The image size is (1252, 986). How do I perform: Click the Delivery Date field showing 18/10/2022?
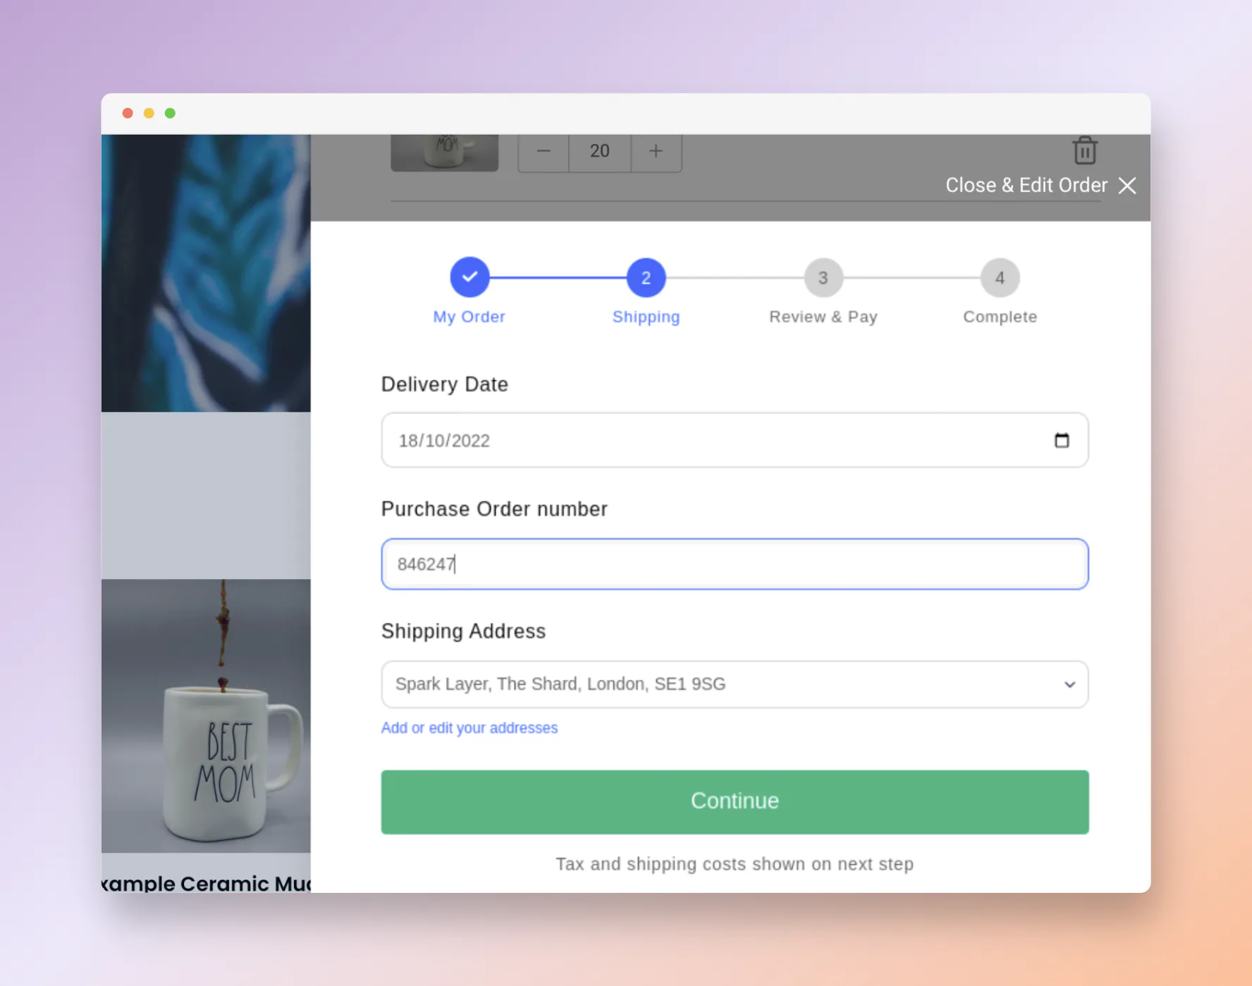click(735, 440)
